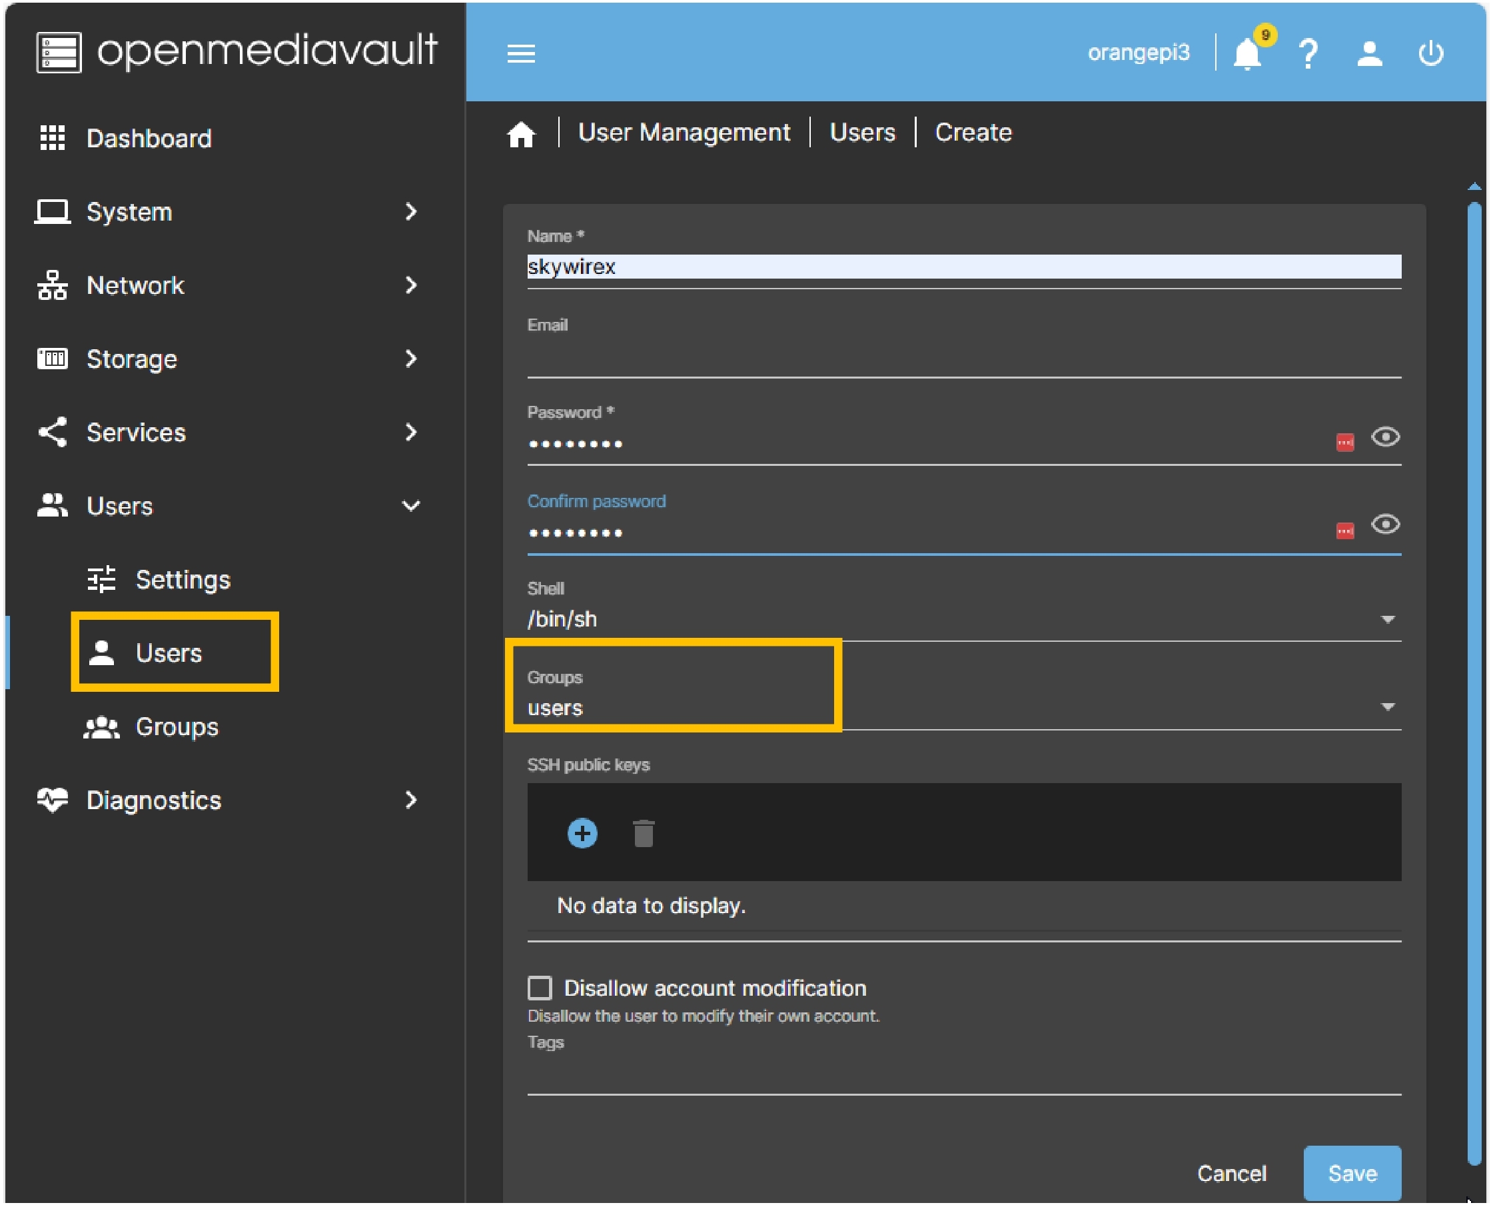
Task: Click the Save button
Action: pos(1352,1173)
